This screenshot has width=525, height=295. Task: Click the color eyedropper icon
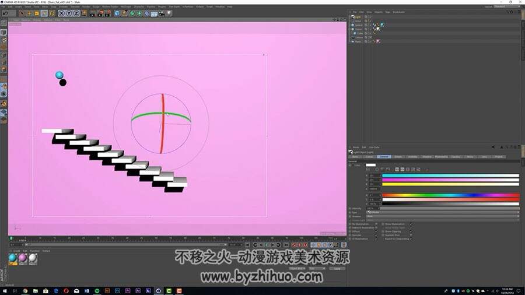coord(427,170)
